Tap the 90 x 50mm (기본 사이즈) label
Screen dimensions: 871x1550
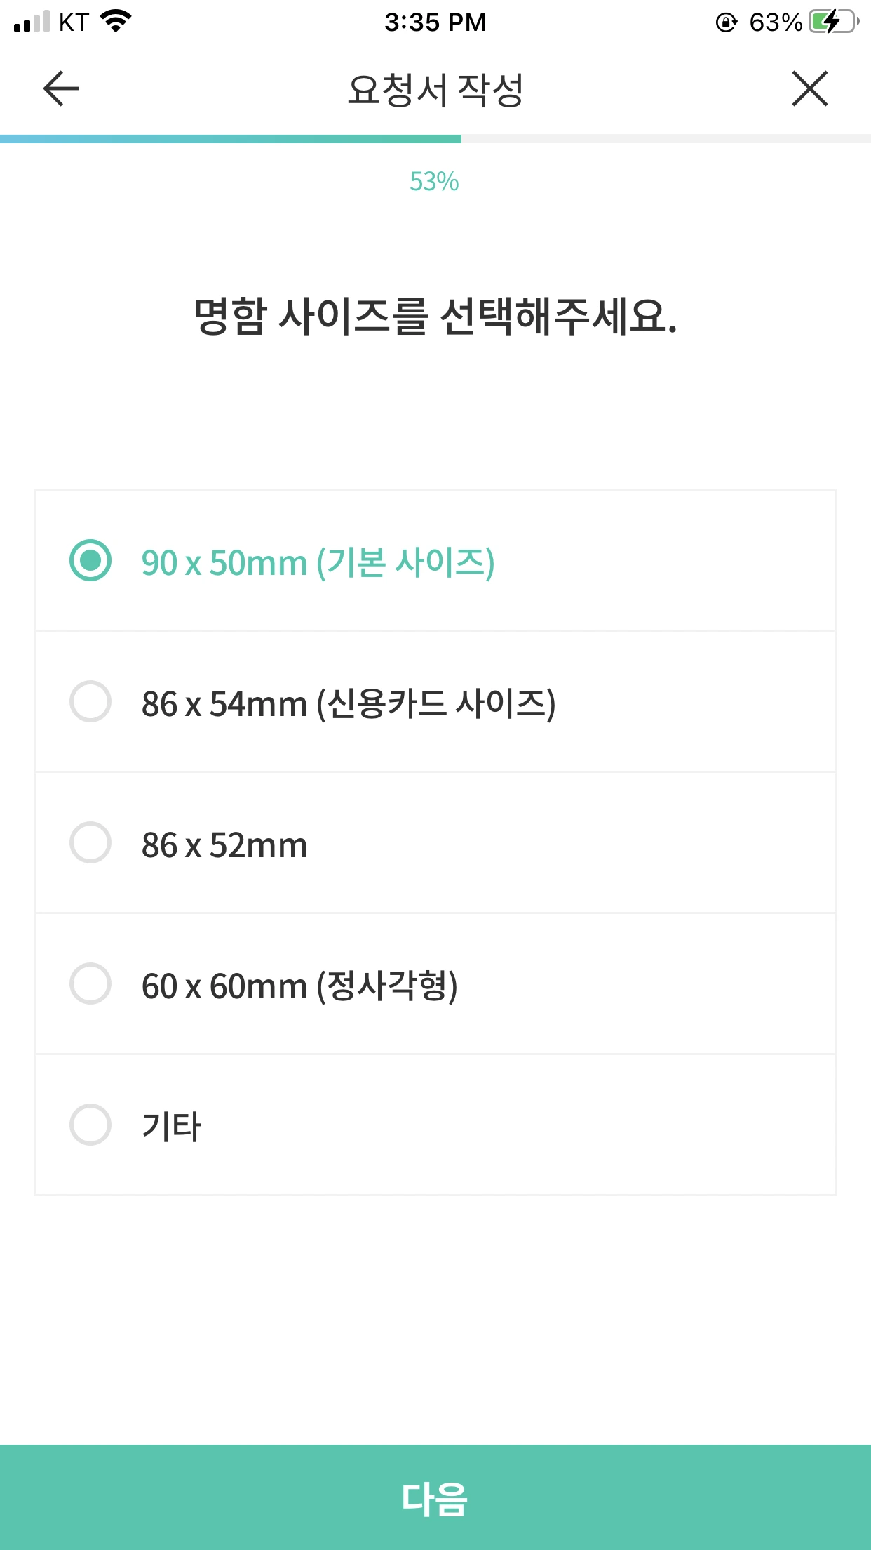tap(318, 563)
